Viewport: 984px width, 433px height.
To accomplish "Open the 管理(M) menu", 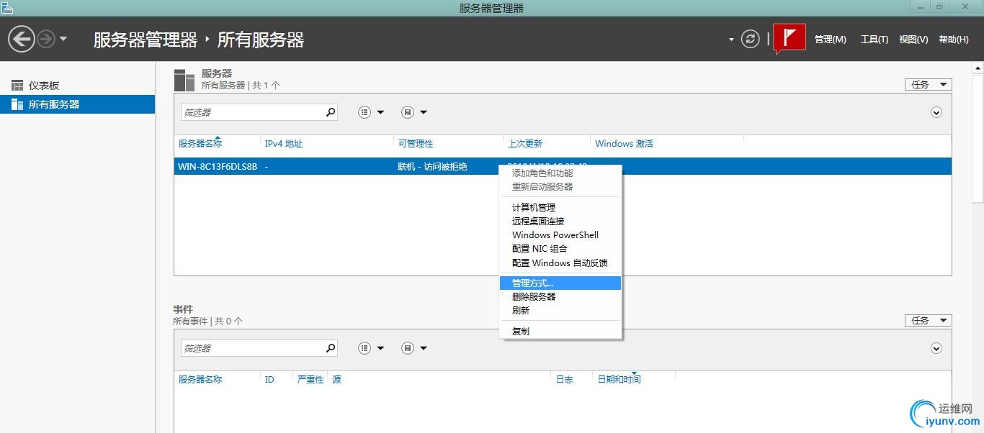I will [x=830, y=40].
